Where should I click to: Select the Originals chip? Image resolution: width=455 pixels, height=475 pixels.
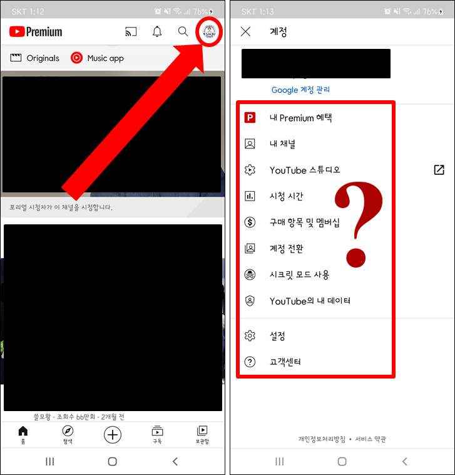(x=35, y=58)
